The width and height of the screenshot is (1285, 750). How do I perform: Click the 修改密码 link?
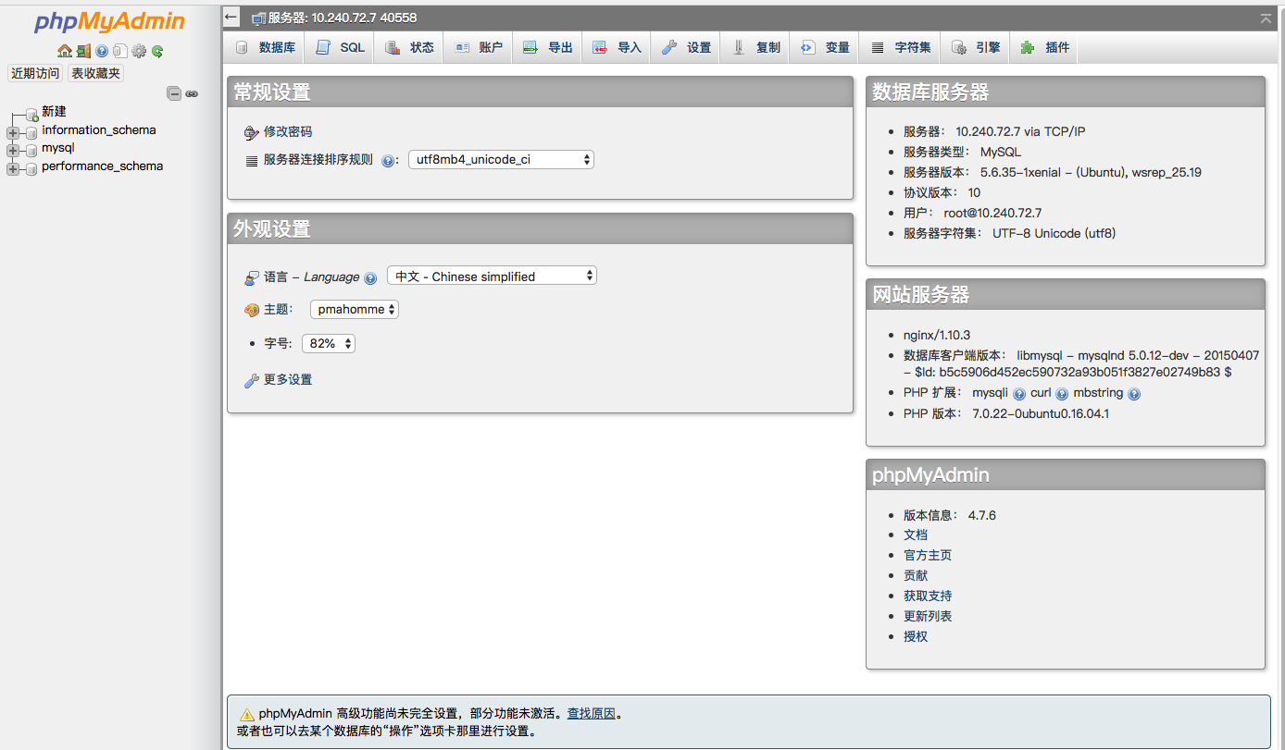288,132
